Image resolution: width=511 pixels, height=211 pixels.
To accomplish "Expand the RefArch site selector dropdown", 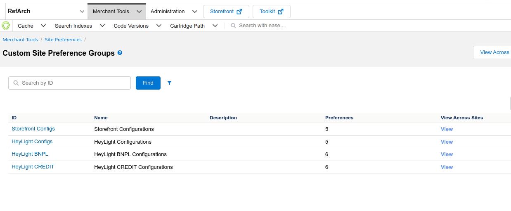I will tap(82, 12).
